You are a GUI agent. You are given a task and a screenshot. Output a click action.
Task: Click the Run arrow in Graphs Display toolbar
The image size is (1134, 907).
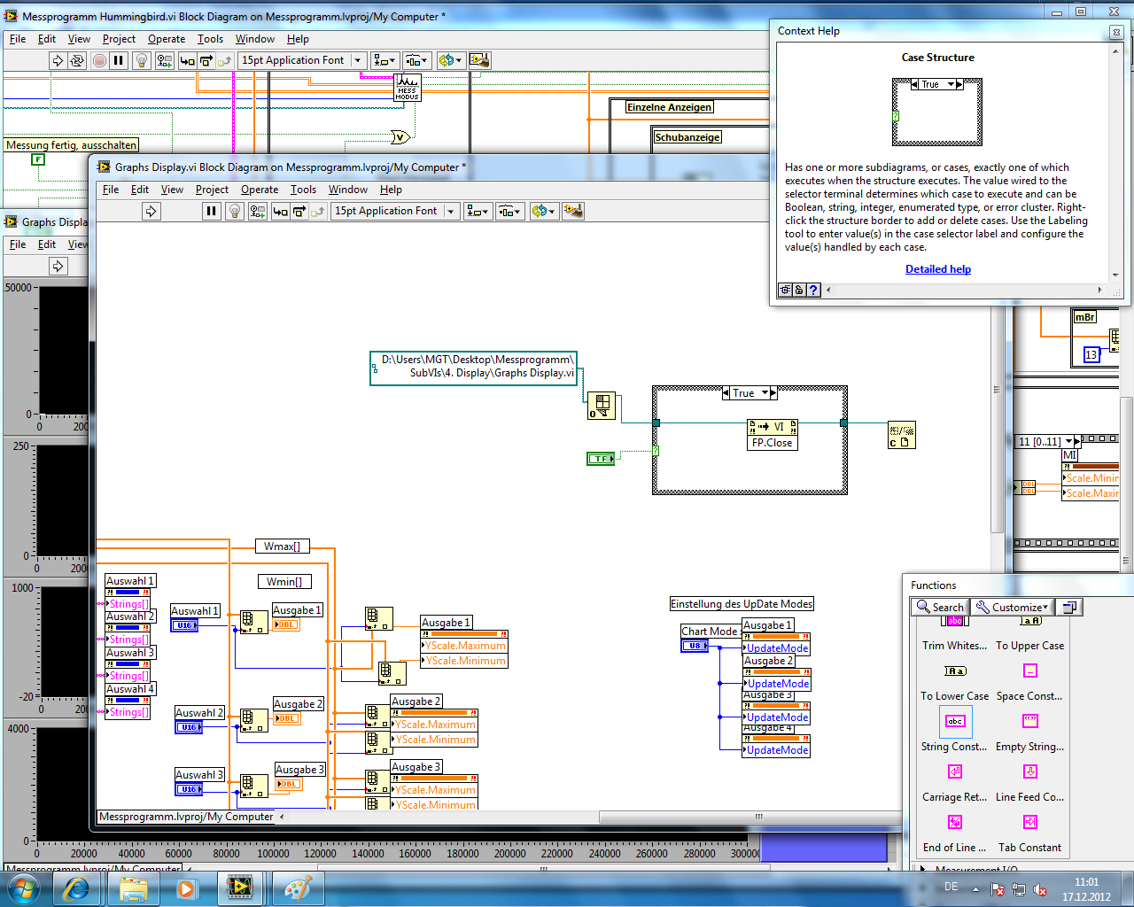point(151,211)
